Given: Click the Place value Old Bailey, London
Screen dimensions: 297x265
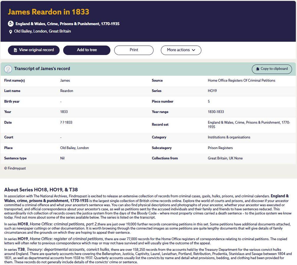Looking at the screenshot, I should (74, 148).
